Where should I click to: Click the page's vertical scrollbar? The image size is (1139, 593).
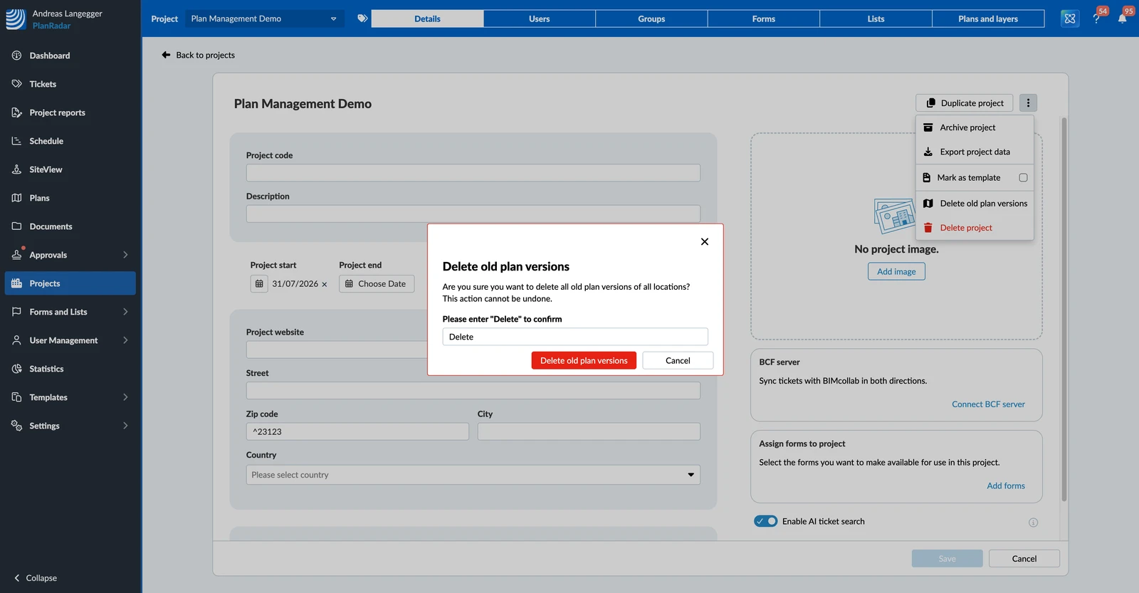[1064, 310]
